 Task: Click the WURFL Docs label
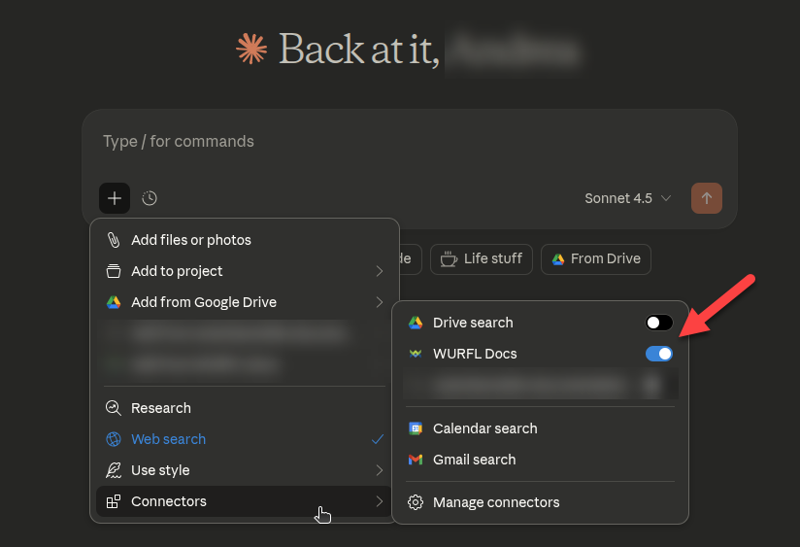(x=475, y=354)
